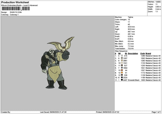Viewport: 162px width, 114px height.
Task: Click the design barcode in the header
Action: pos(15,9)
